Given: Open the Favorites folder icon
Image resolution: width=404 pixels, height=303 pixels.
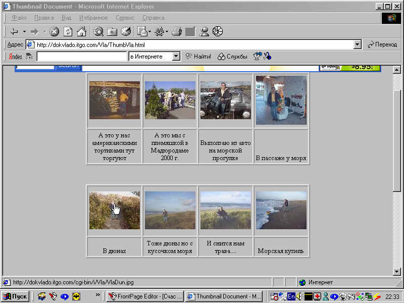Looking at the screenshot, I should coord(112,31).
